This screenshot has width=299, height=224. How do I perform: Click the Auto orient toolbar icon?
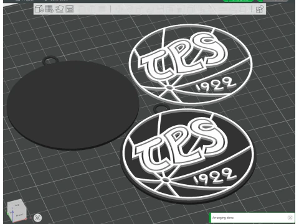point(59,9)
